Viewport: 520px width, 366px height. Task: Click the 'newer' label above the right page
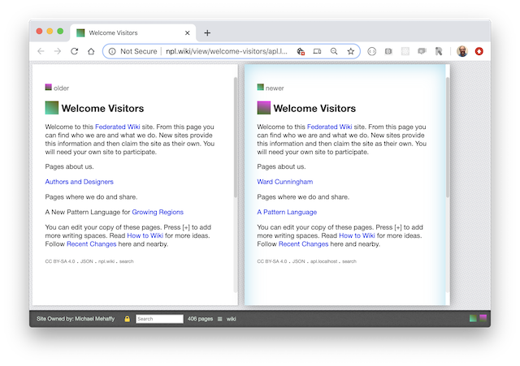(x=275, y=88)
